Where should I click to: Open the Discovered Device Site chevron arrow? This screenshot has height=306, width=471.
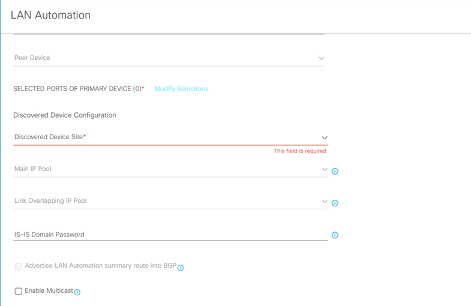325,137
